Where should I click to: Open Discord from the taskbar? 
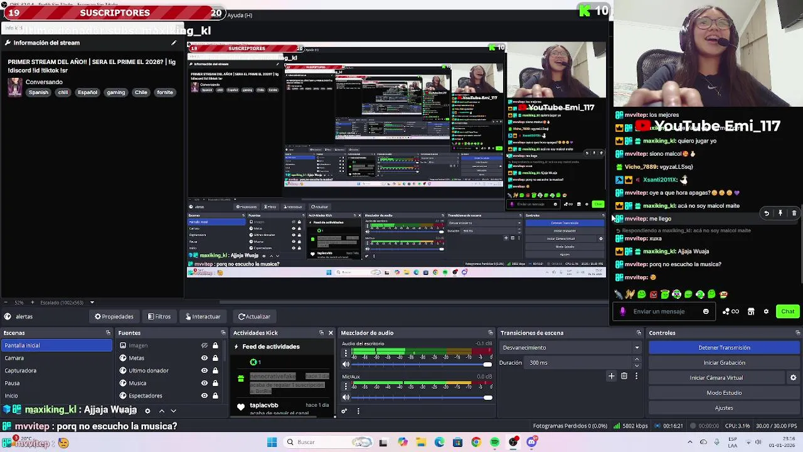[532, 443]
